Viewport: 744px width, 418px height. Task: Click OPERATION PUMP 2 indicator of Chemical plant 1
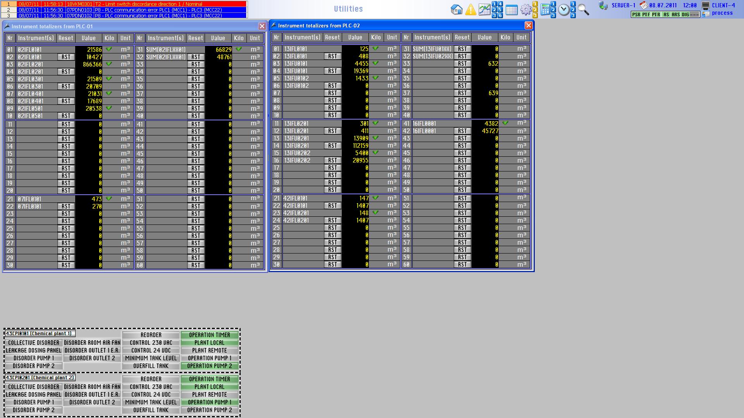209,366
